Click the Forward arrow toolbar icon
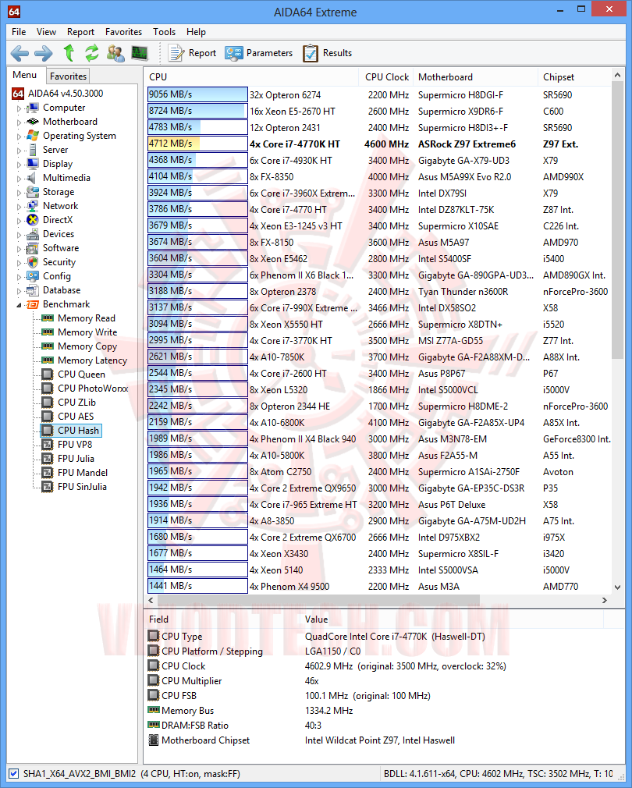This screenshot has height=788, width=632. pos(43,53)
